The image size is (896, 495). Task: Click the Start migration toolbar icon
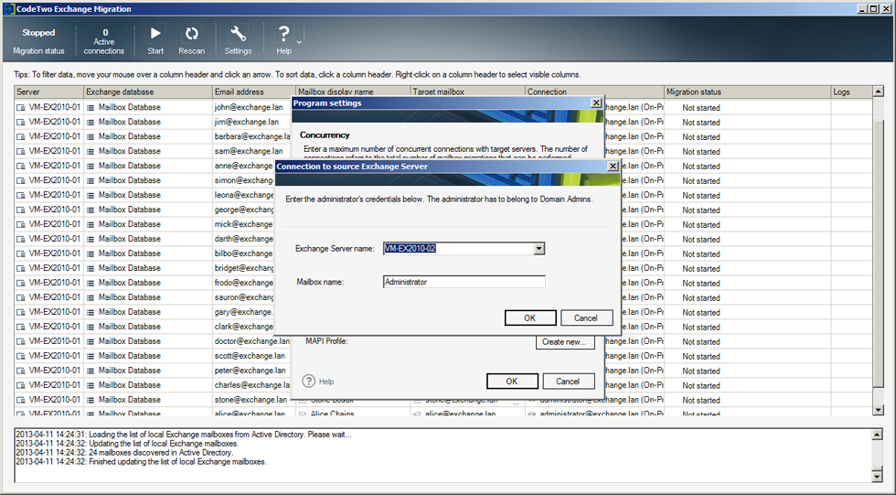(x=155, y=34)
